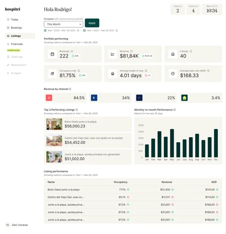The width and height of the screenshot is (226, 234).
Task: Click info icon beside Average daily rate (ADR)
Action: (x=208, y=71)
